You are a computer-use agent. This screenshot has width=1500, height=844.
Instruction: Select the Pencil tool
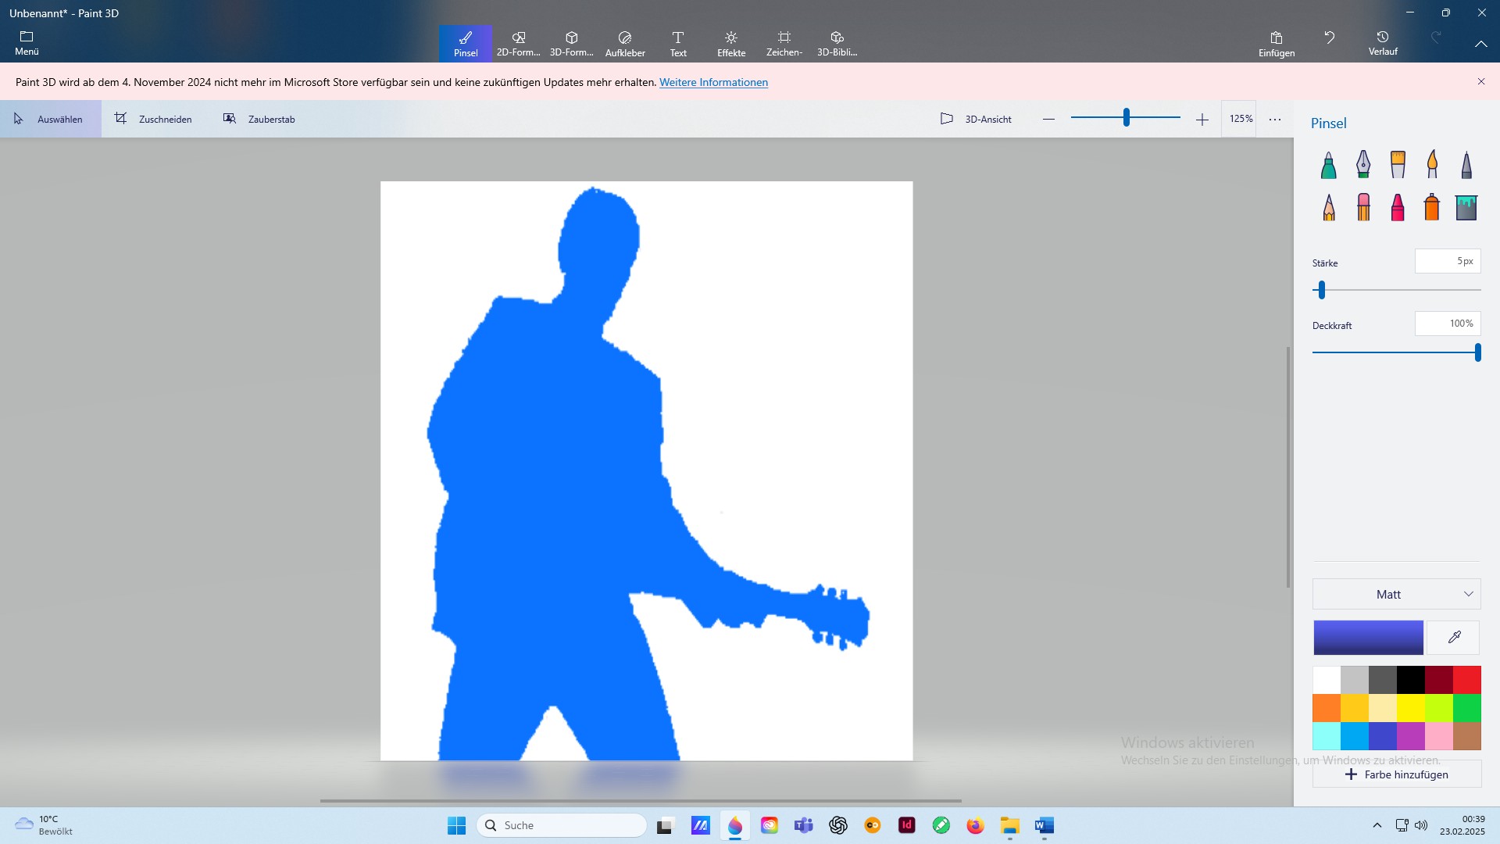point(1328,208)
